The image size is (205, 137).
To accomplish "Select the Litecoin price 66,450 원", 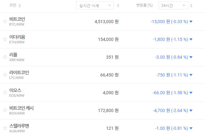I will [106, 75].
